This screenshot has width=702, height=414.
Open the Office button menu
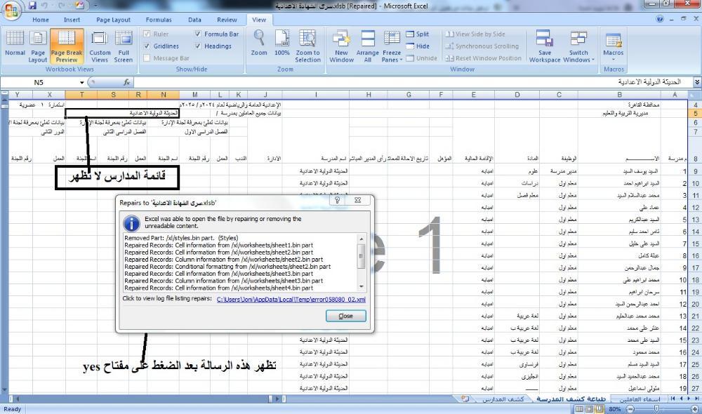tap(12, 11)
